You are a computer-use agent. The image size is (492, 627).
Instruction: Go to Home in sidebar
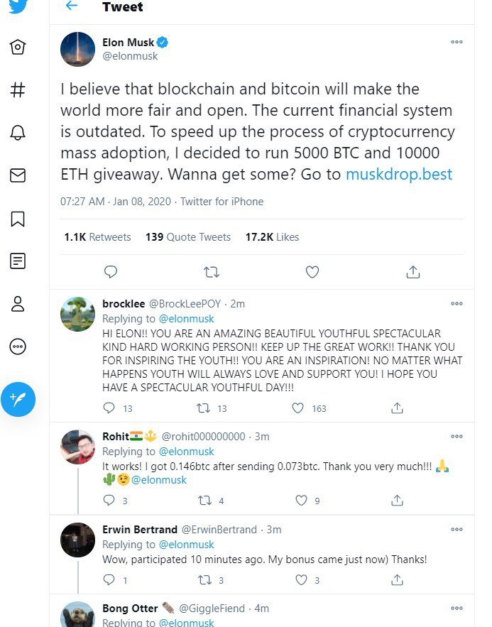(x=18, y=48)
